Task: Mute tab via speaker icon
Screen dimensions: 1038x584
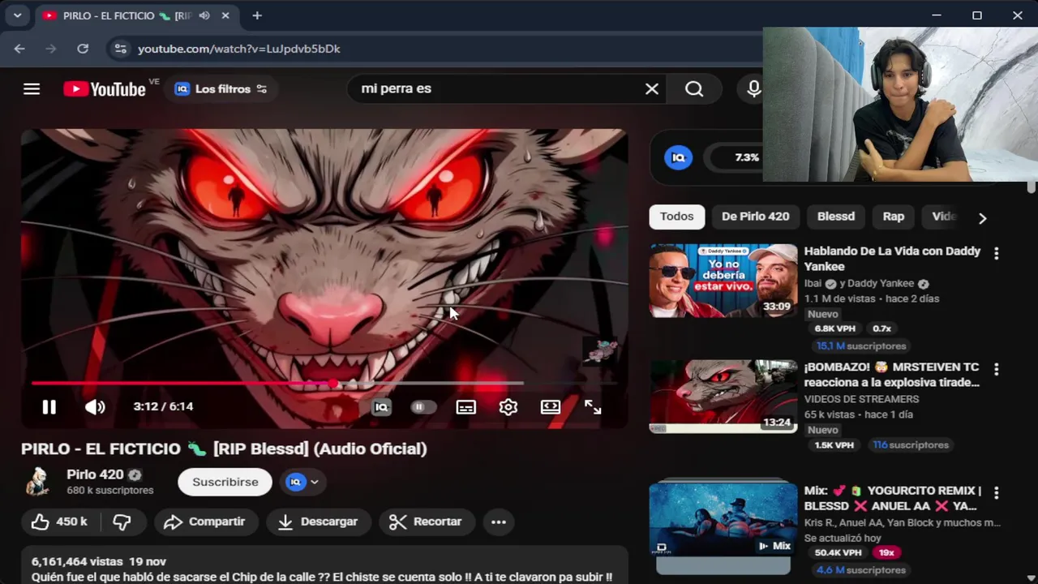Action: [204, 15]
